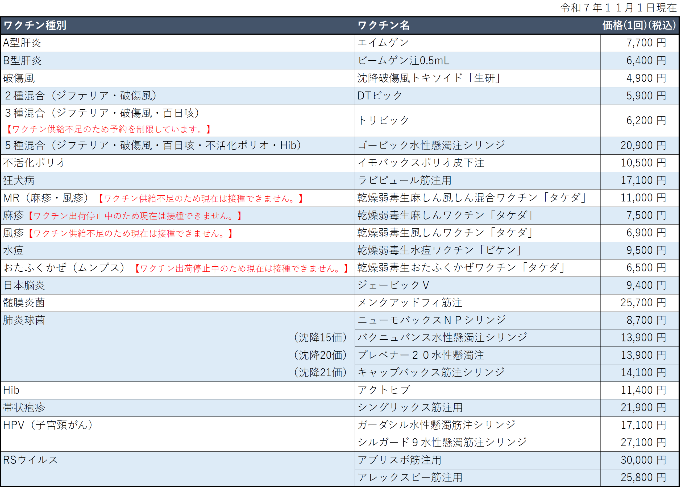Click the エイムゲン vaccine name
681x491 pixels.
pyautogui.click(x=383, y=43)
